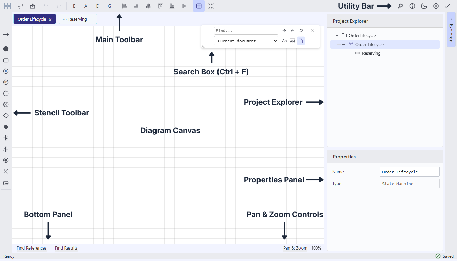457x261 pixels.
Task: Select the join bar stencil
Action: 6,149
